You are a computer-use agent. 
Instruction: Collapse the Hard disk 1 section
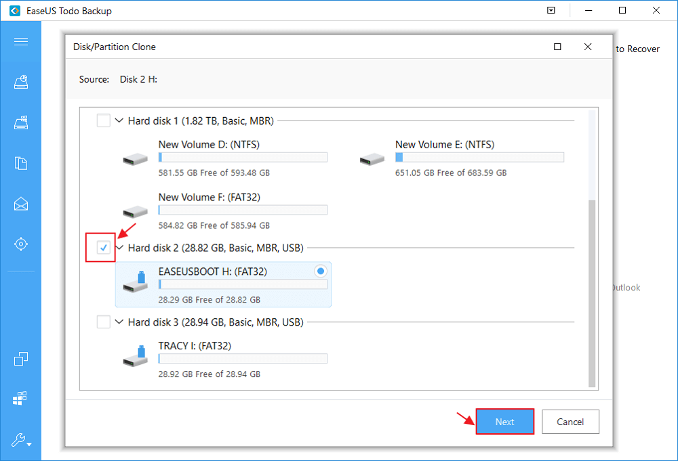point(119,120)
